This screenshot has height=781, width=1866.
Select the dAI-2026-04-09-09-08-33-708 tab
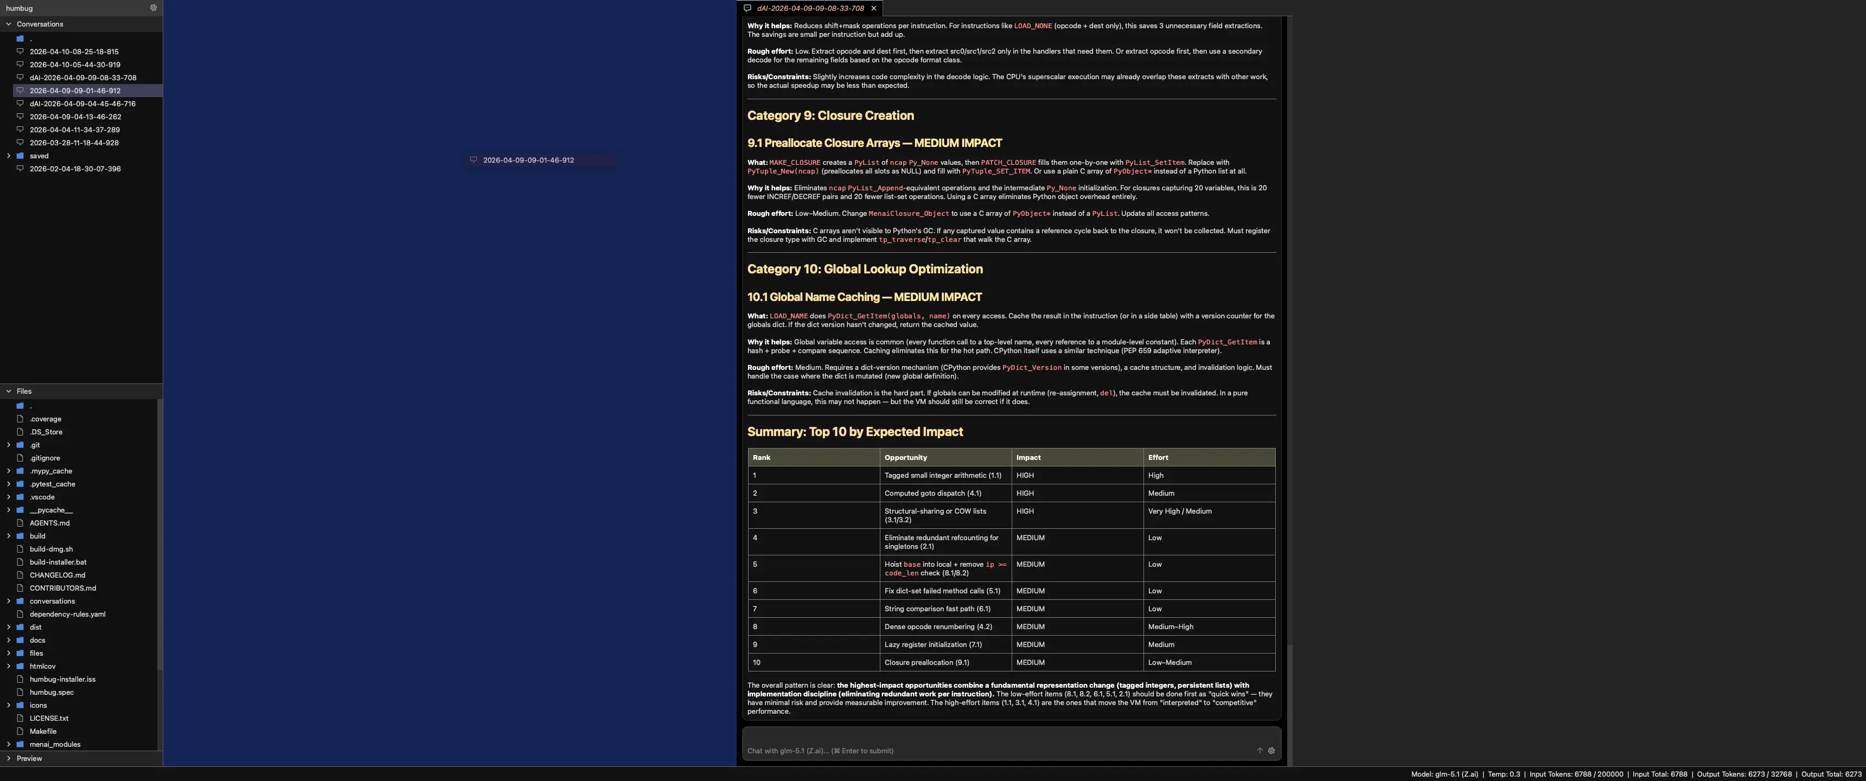click(x=810, y=8)
